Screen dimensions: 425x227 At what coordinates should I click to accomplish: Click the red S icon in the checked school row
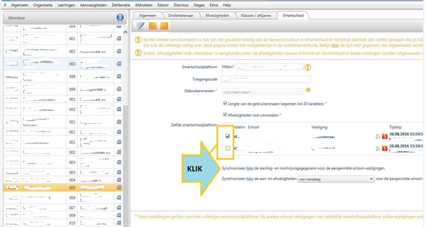(x=385, y=136)
